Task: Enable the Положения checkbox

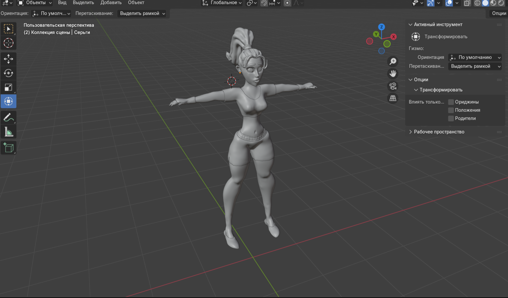Action: click(x=451, y=110)
